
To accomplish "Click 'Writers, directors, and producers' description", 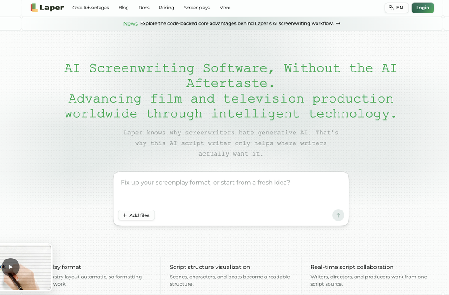I will pyautogui.click(x=369, y=280).
